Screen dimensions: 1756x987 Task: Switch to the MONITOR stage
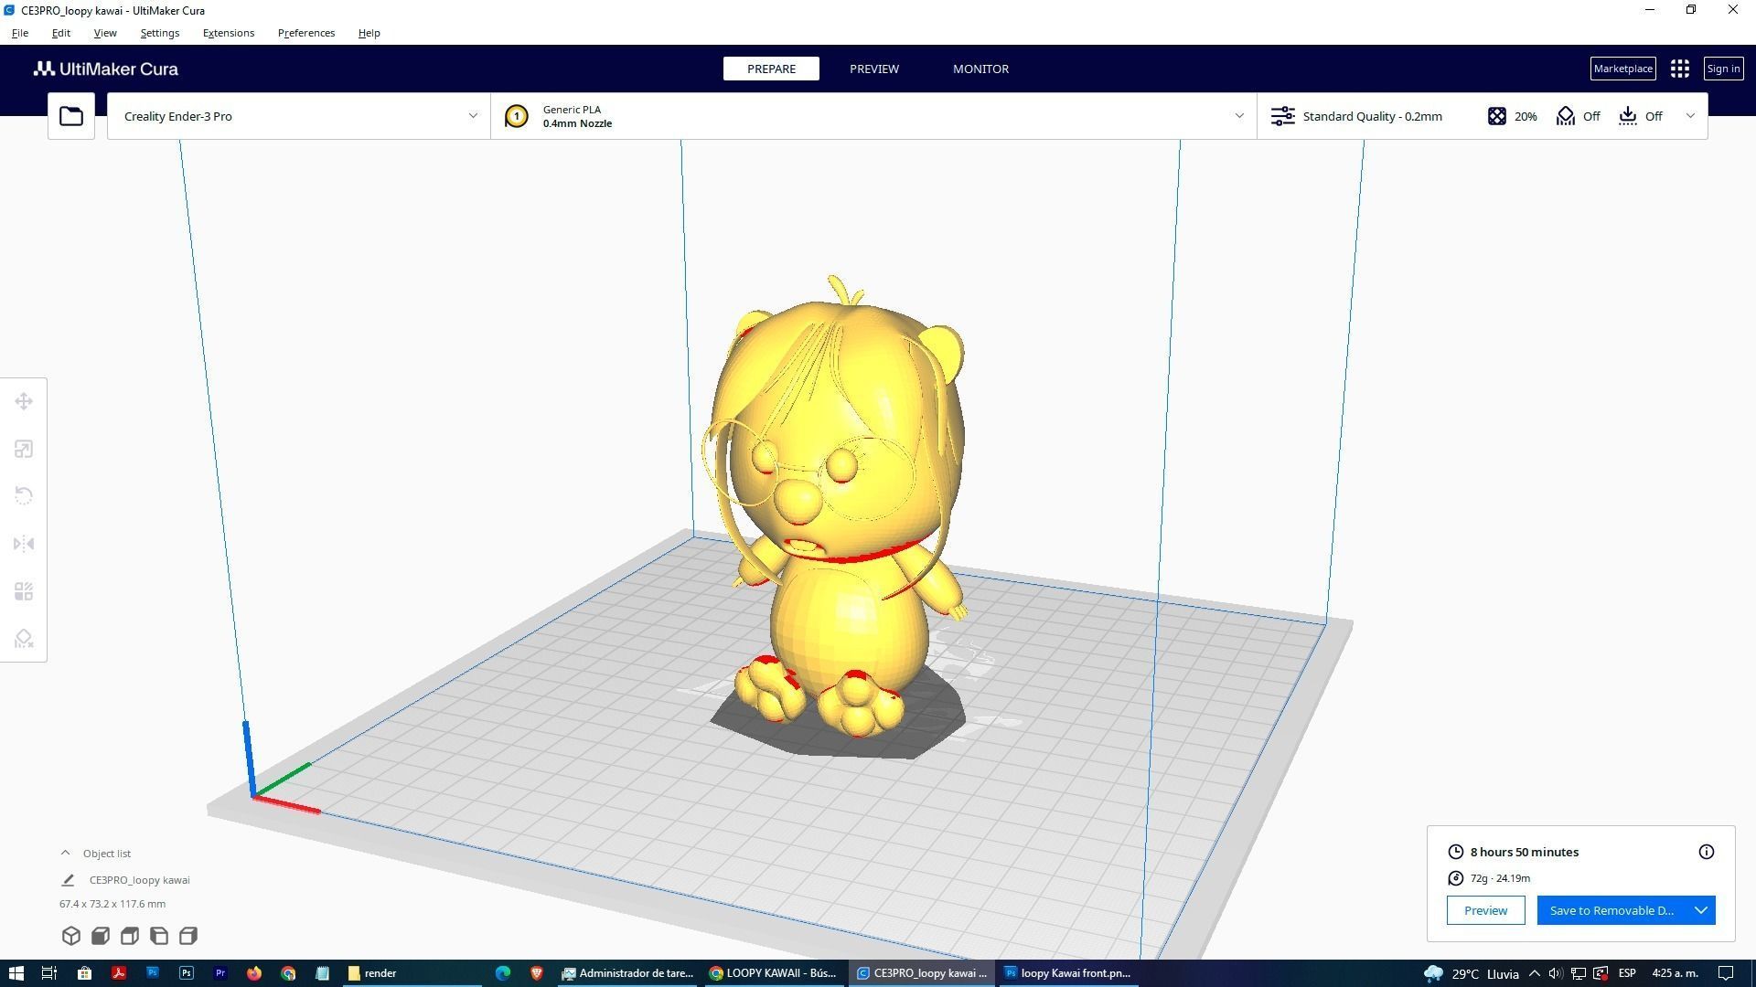pyautogui.click(x=980, y=69)
